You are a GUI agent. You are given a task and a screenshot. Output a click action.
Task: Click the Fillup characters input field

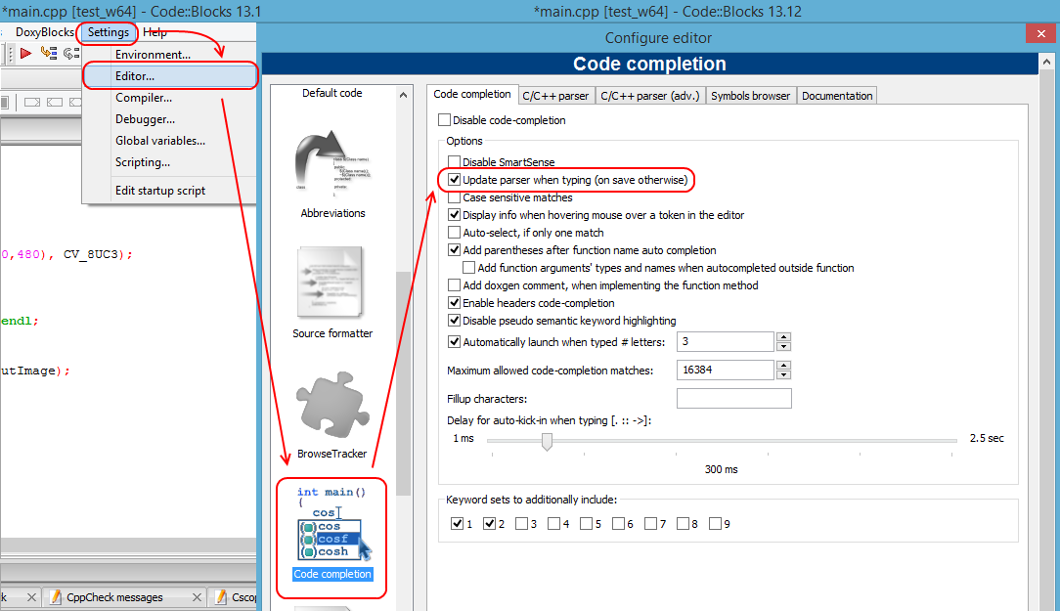734,398
